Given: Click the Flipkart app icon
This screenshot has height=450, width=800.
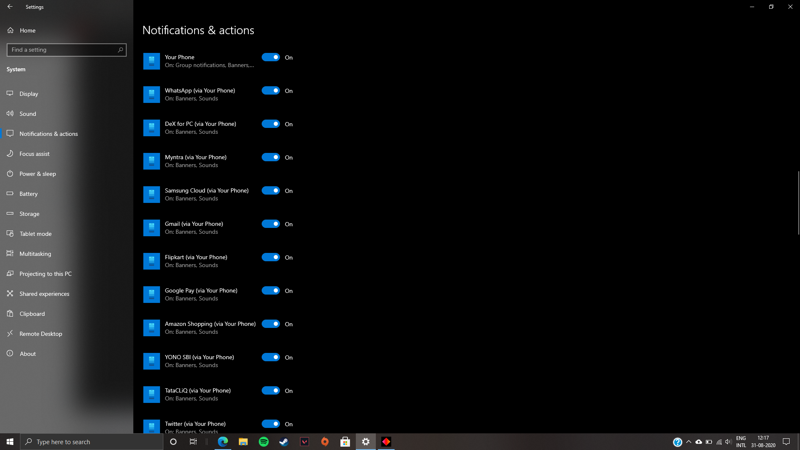Looking at the screenshot, I should [152, 261].
